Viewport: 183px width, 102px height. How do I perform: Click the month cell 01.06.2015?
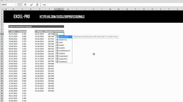point(39,76)
